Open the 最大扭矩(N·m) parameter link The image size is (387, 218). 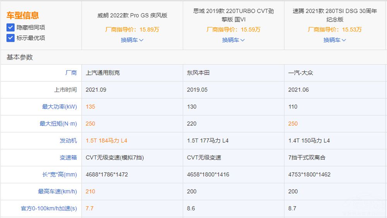(x=58, y=123)
